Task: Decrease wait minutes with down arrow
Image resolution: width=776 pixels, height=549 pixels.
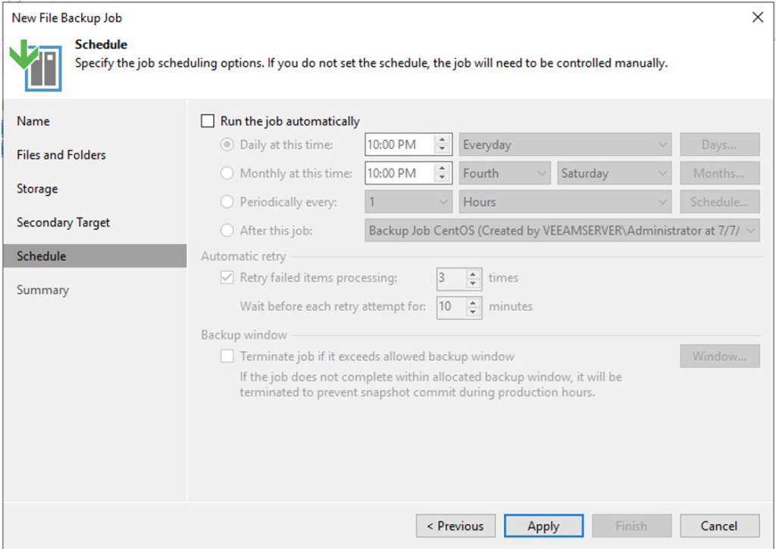Action: pos(473,311)
